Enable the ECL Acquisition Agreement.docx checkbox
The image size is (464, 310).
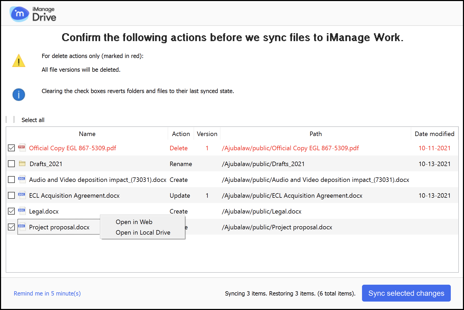click(11, 195)
